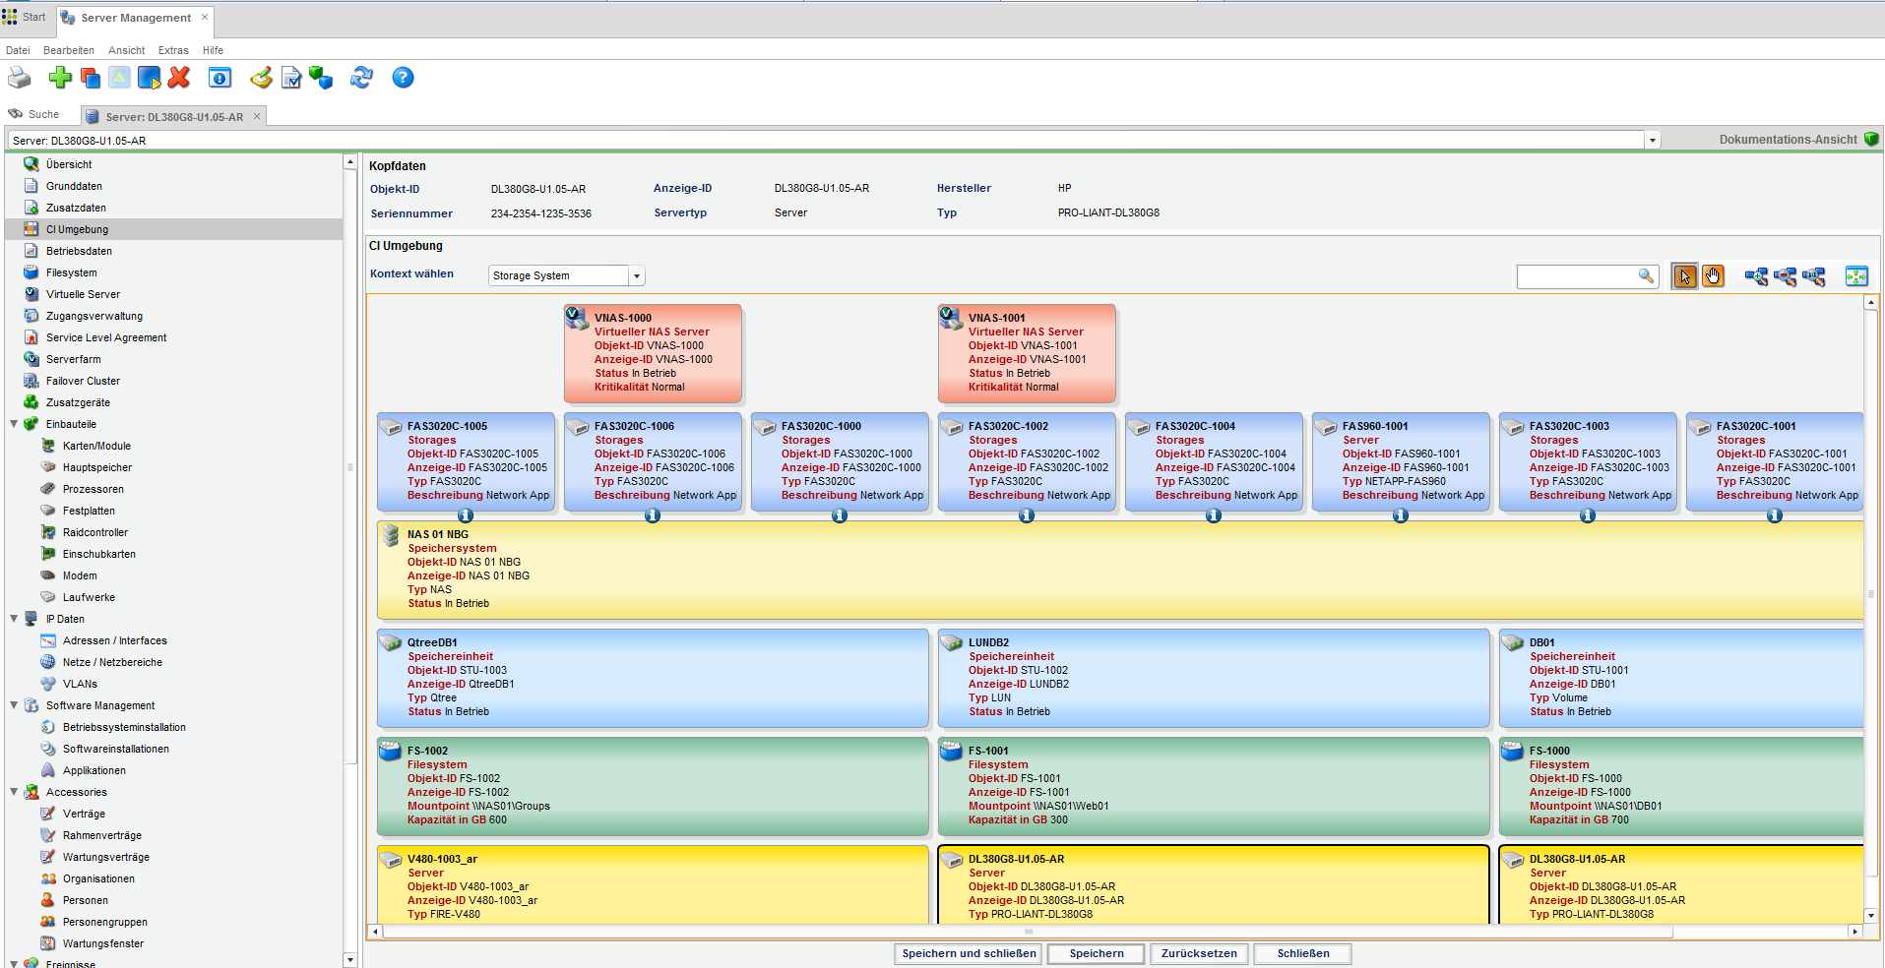Click the navigation tree scroll down arrow
This screenshot has width=1885, height=968.
pyautogui.click(x=349, y=959)
